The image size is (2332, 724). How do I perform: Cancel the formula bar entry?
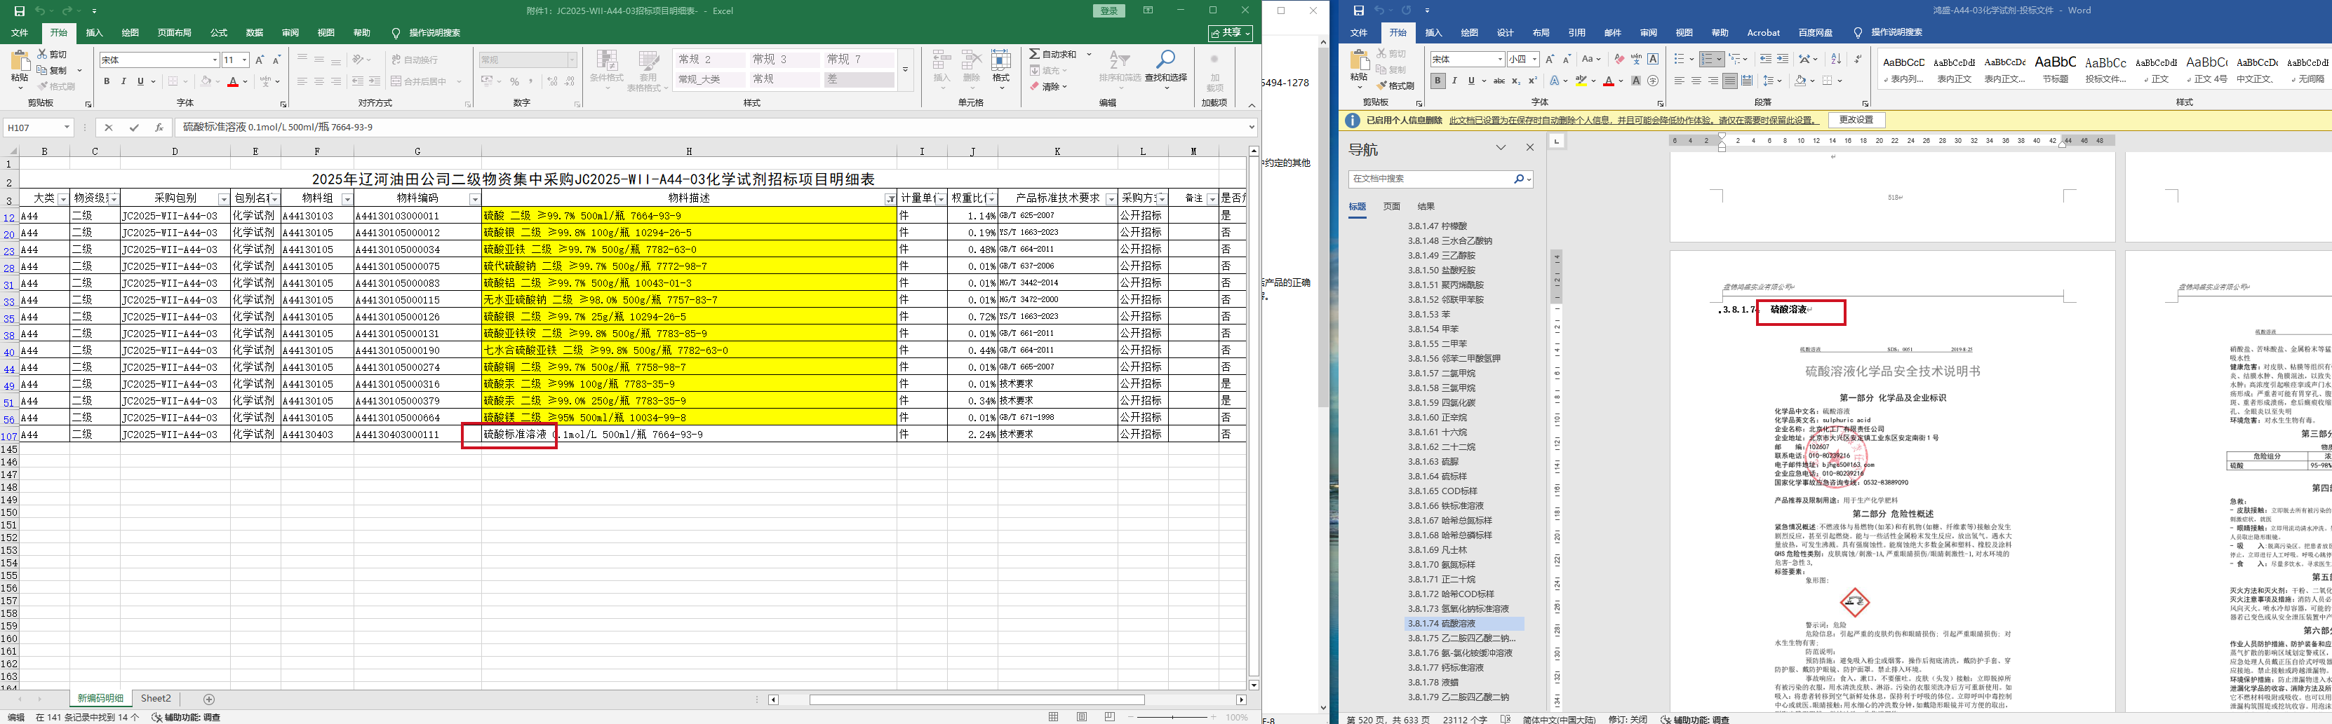[x=109, y=128]
